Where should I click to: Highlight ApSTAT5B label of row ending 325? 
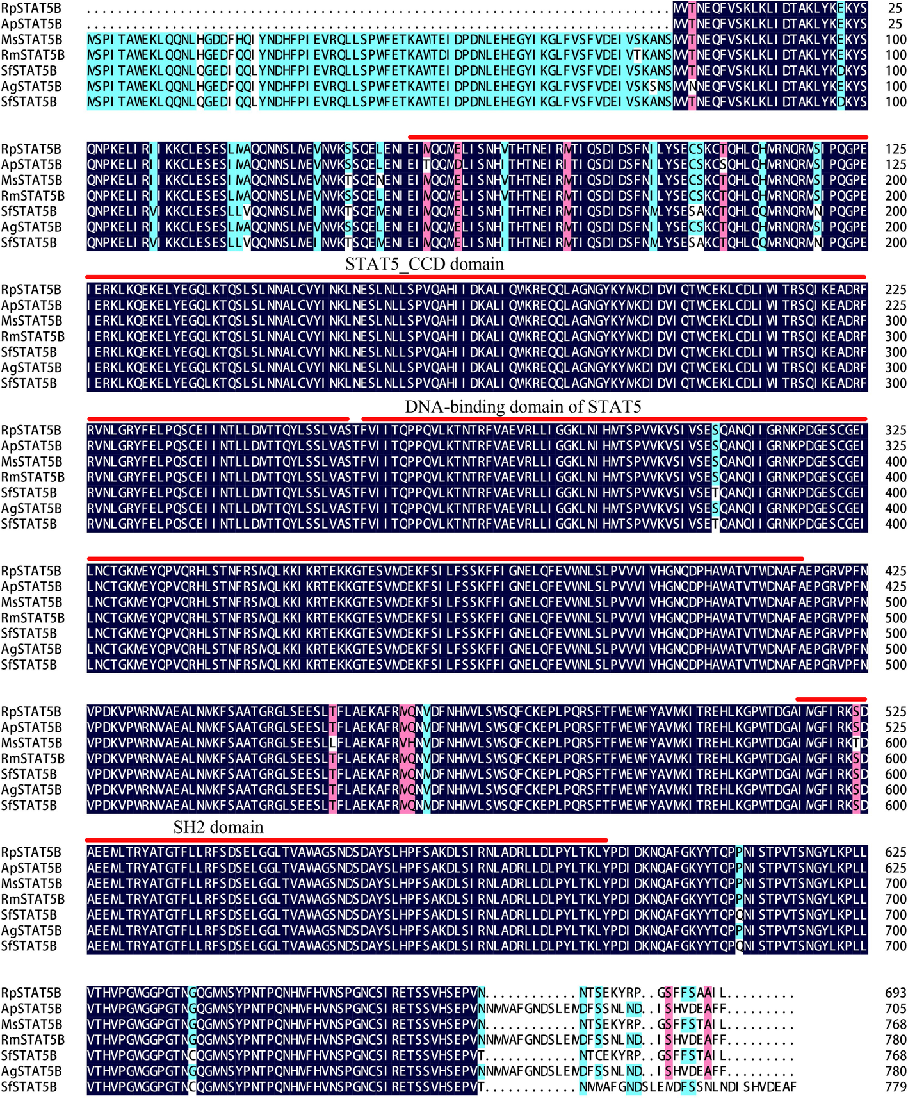(x=31, y=446)
